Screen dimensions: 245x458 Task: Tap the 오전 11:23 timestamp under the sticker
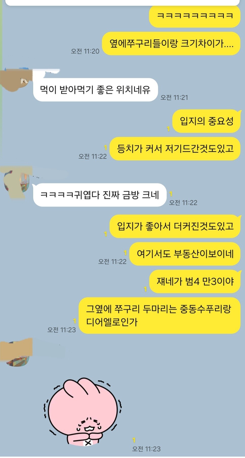146,449
